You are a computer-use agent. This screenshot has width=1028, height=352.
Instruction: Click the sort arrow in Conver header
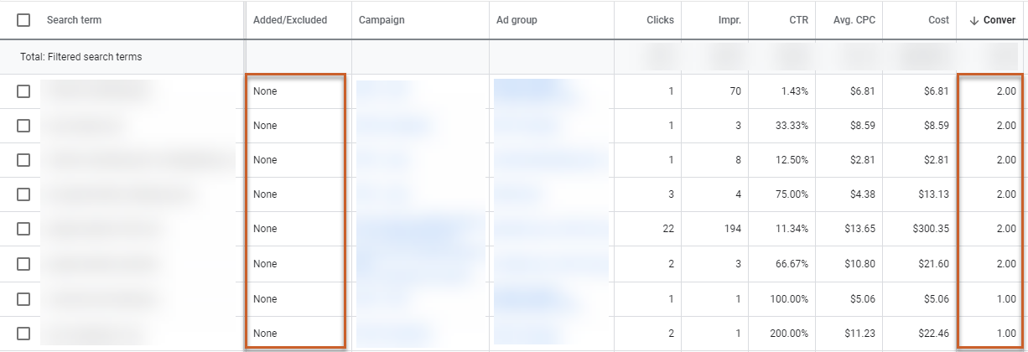click(x=973, y=20)
